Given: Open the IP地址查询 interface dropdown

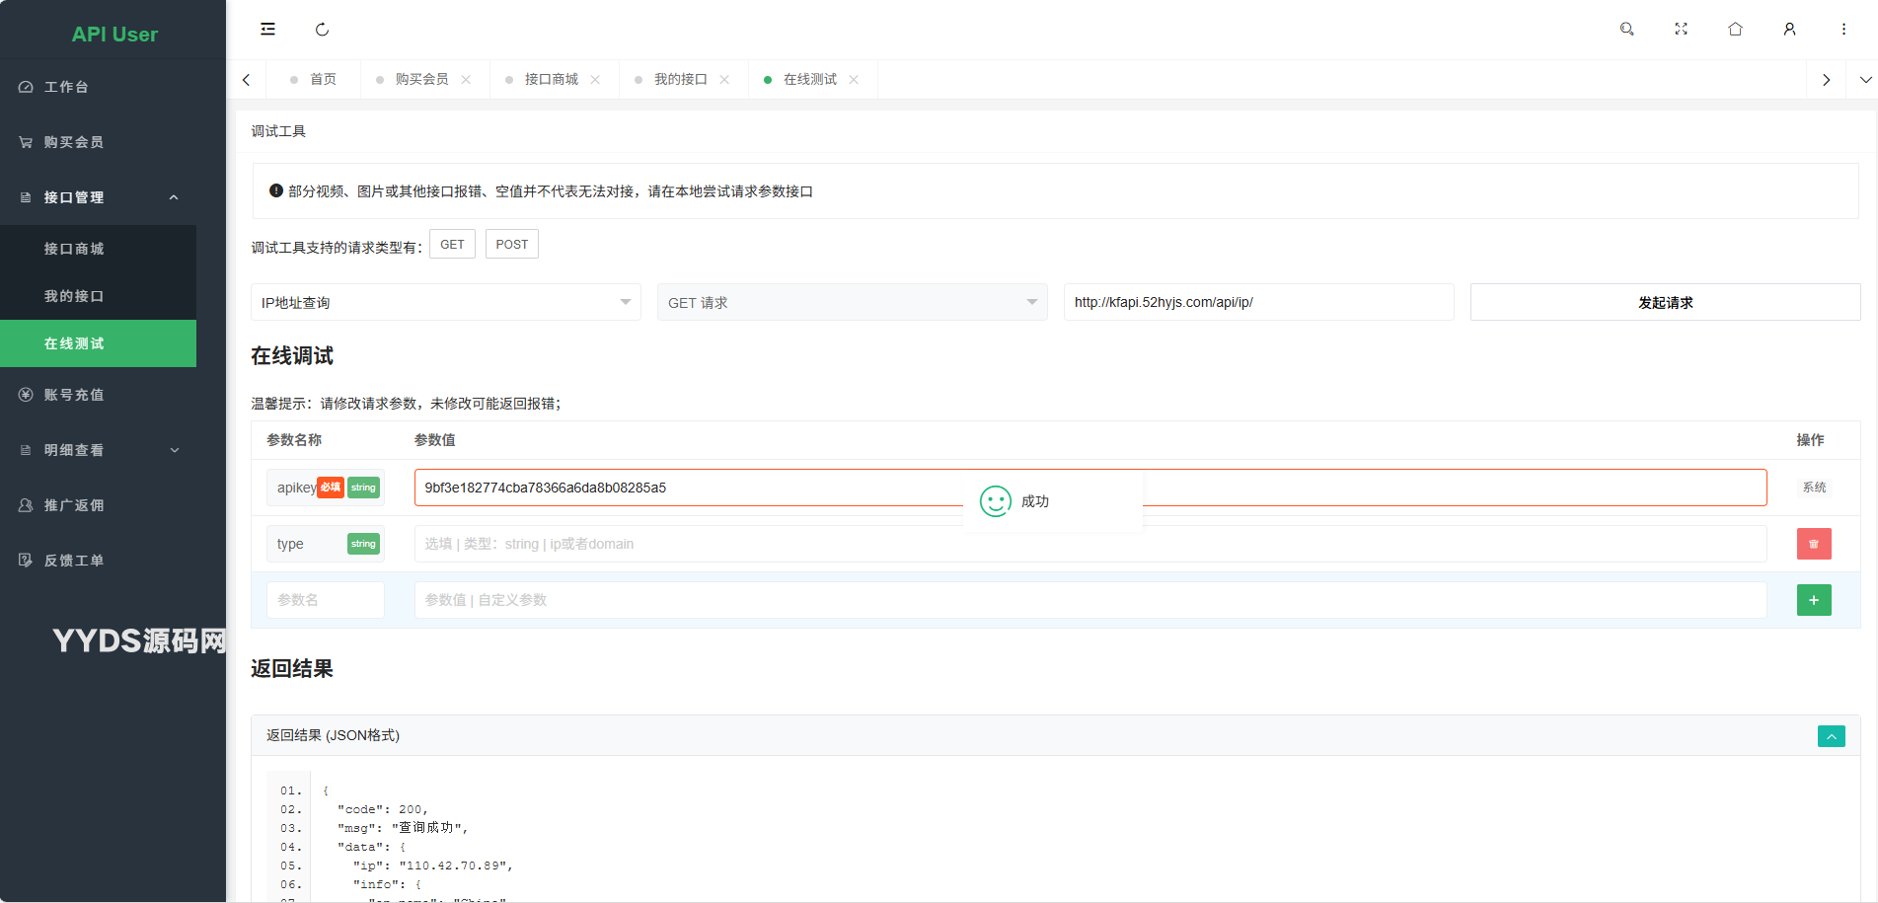Looking at the screenshot, I should 445,302.
